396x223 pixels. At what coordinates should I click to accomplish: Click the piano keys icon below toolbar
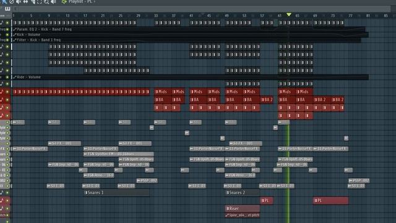pyautogui.click(x=7, y=9)
